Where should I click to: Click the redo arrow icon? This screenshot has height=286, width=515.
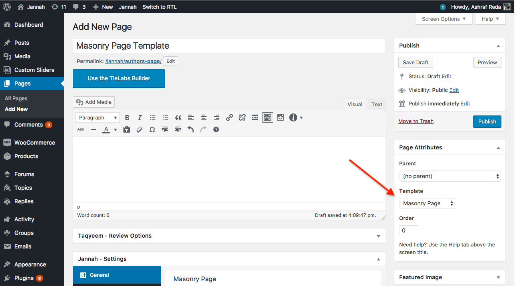coord(203,129)
